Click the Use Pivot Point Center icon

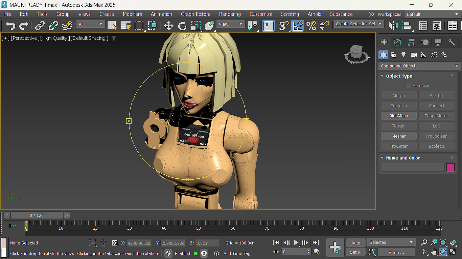tap(252, 26)
